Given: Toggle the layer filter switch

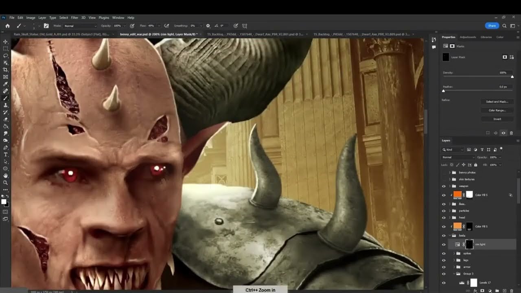Looking at the screenshot, I should point(501,149).
